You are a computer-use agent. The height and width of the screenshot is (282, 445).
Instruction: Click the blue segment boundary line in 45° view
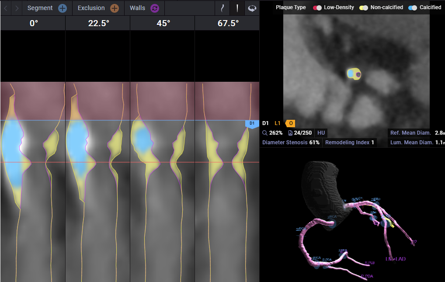point(162,120)
